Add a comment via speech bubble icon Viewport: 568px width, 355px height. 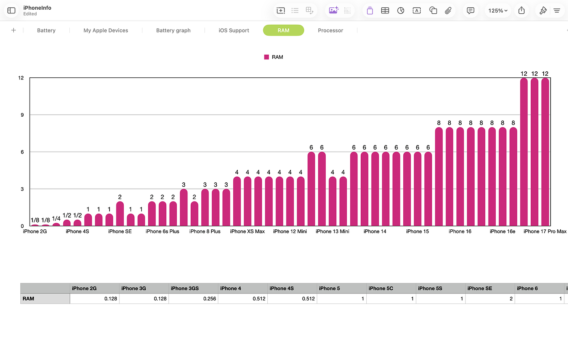470,11
